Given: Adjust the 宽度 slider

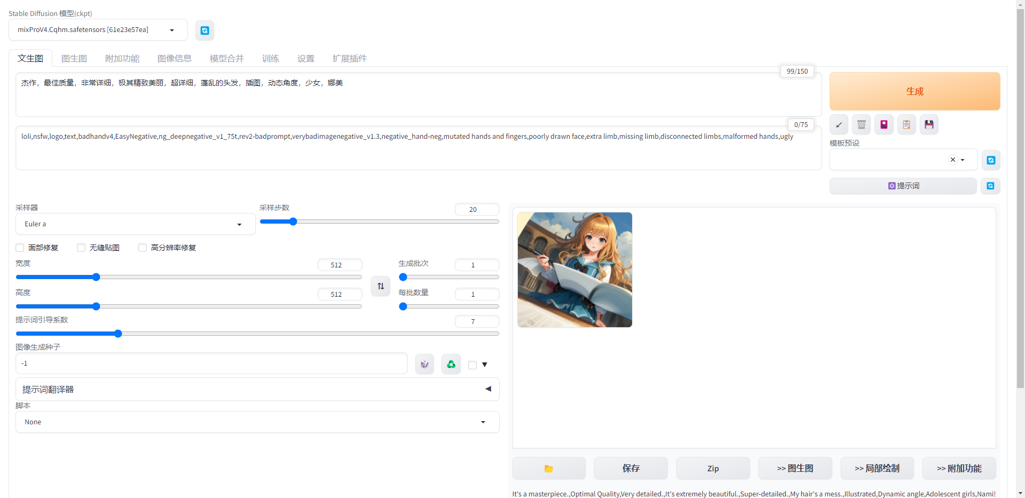Looking at the screenshot, I should 188,277.
